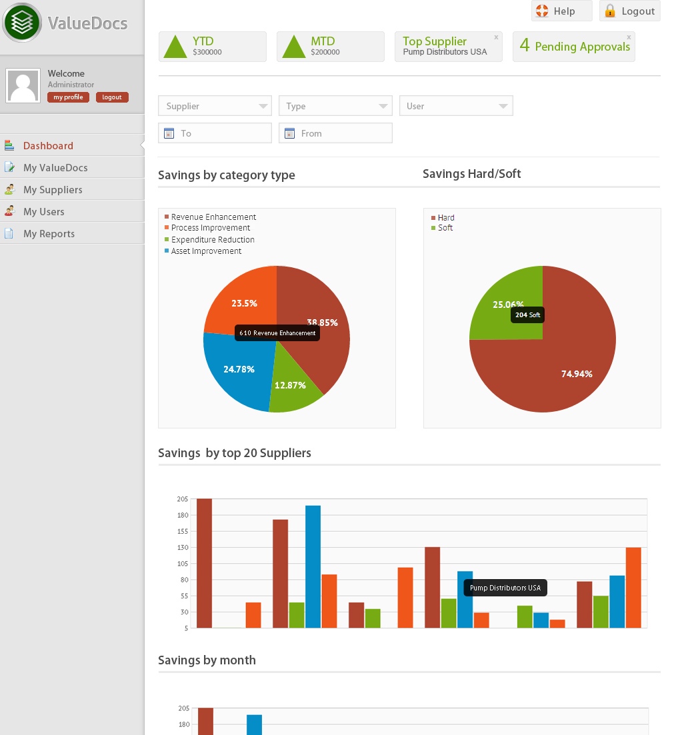The image size is (674, 735).
Task: Click the ValueDocs logo icon
Action: [x=23, y=23]
